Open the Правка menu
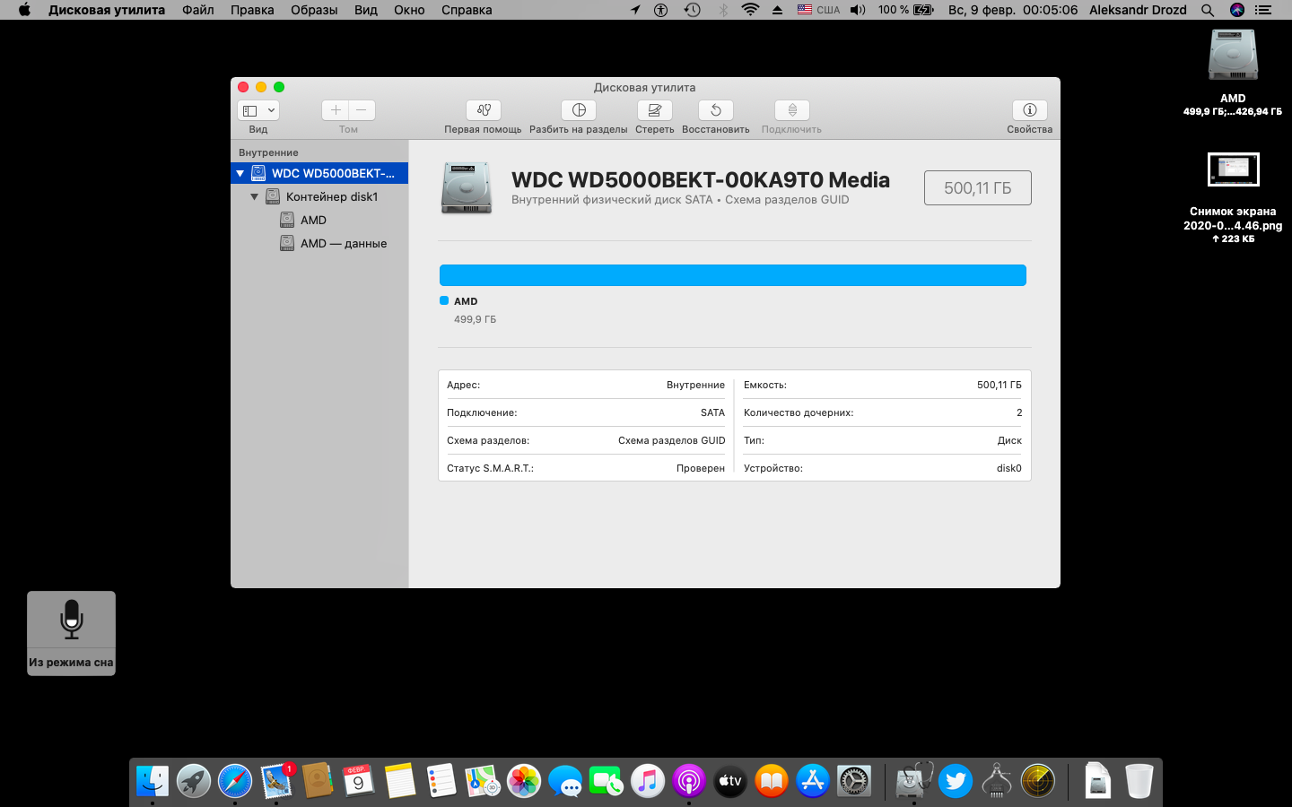 (252, 10)
